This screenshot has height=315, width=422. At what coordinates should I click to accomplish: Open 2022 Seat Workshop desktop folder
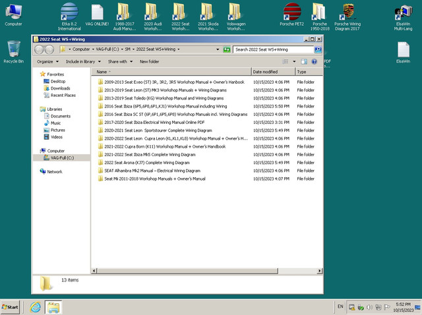pos(180,16)
